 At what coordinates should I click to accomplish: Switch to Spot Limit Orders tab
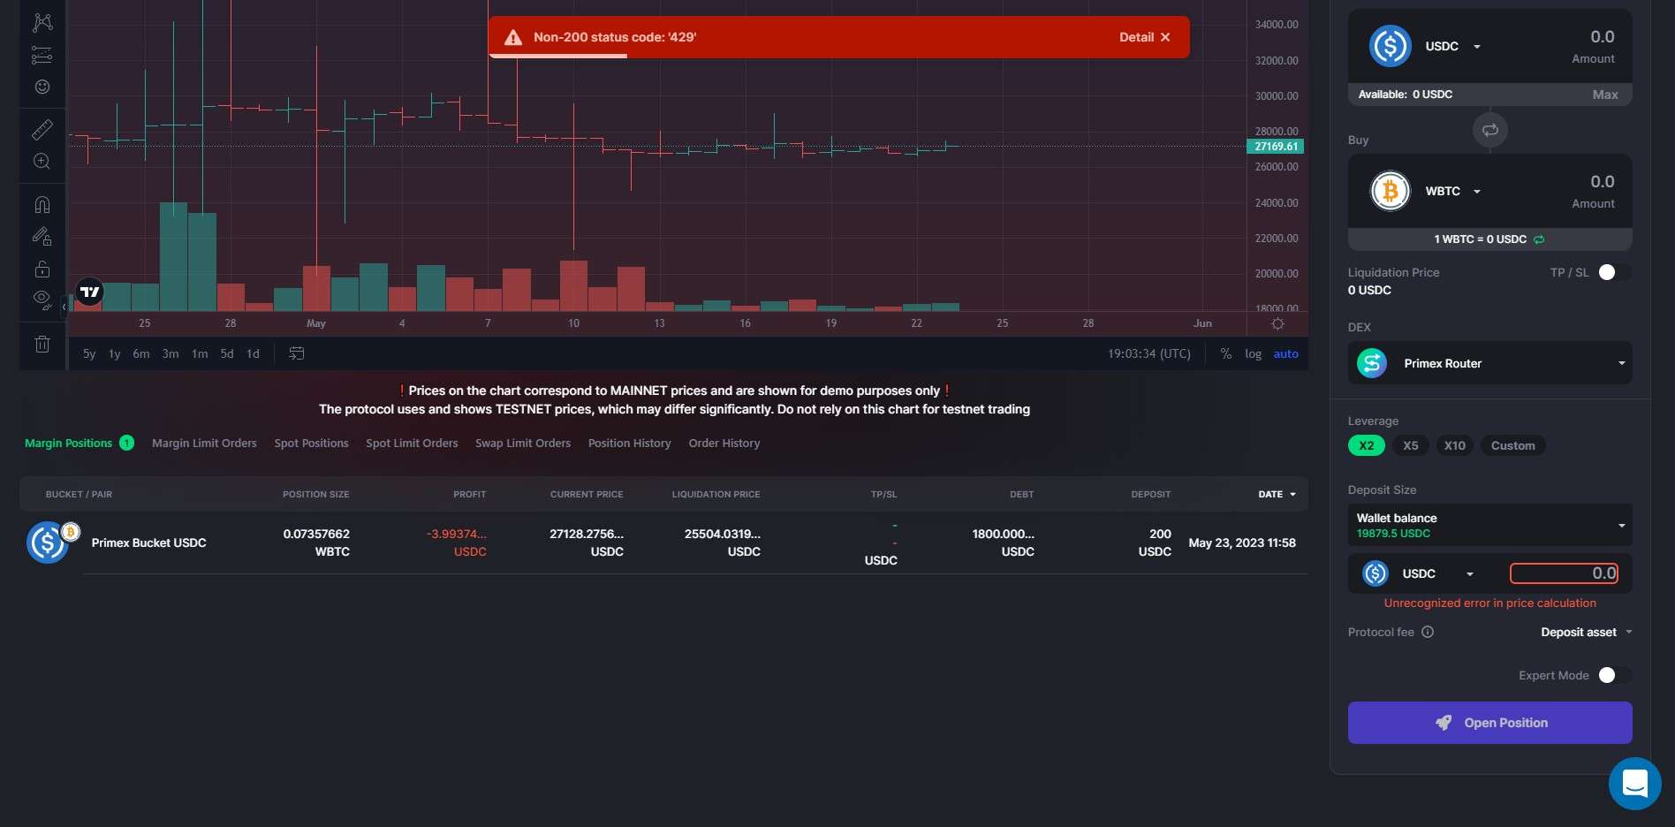click(x=412, y=443)
